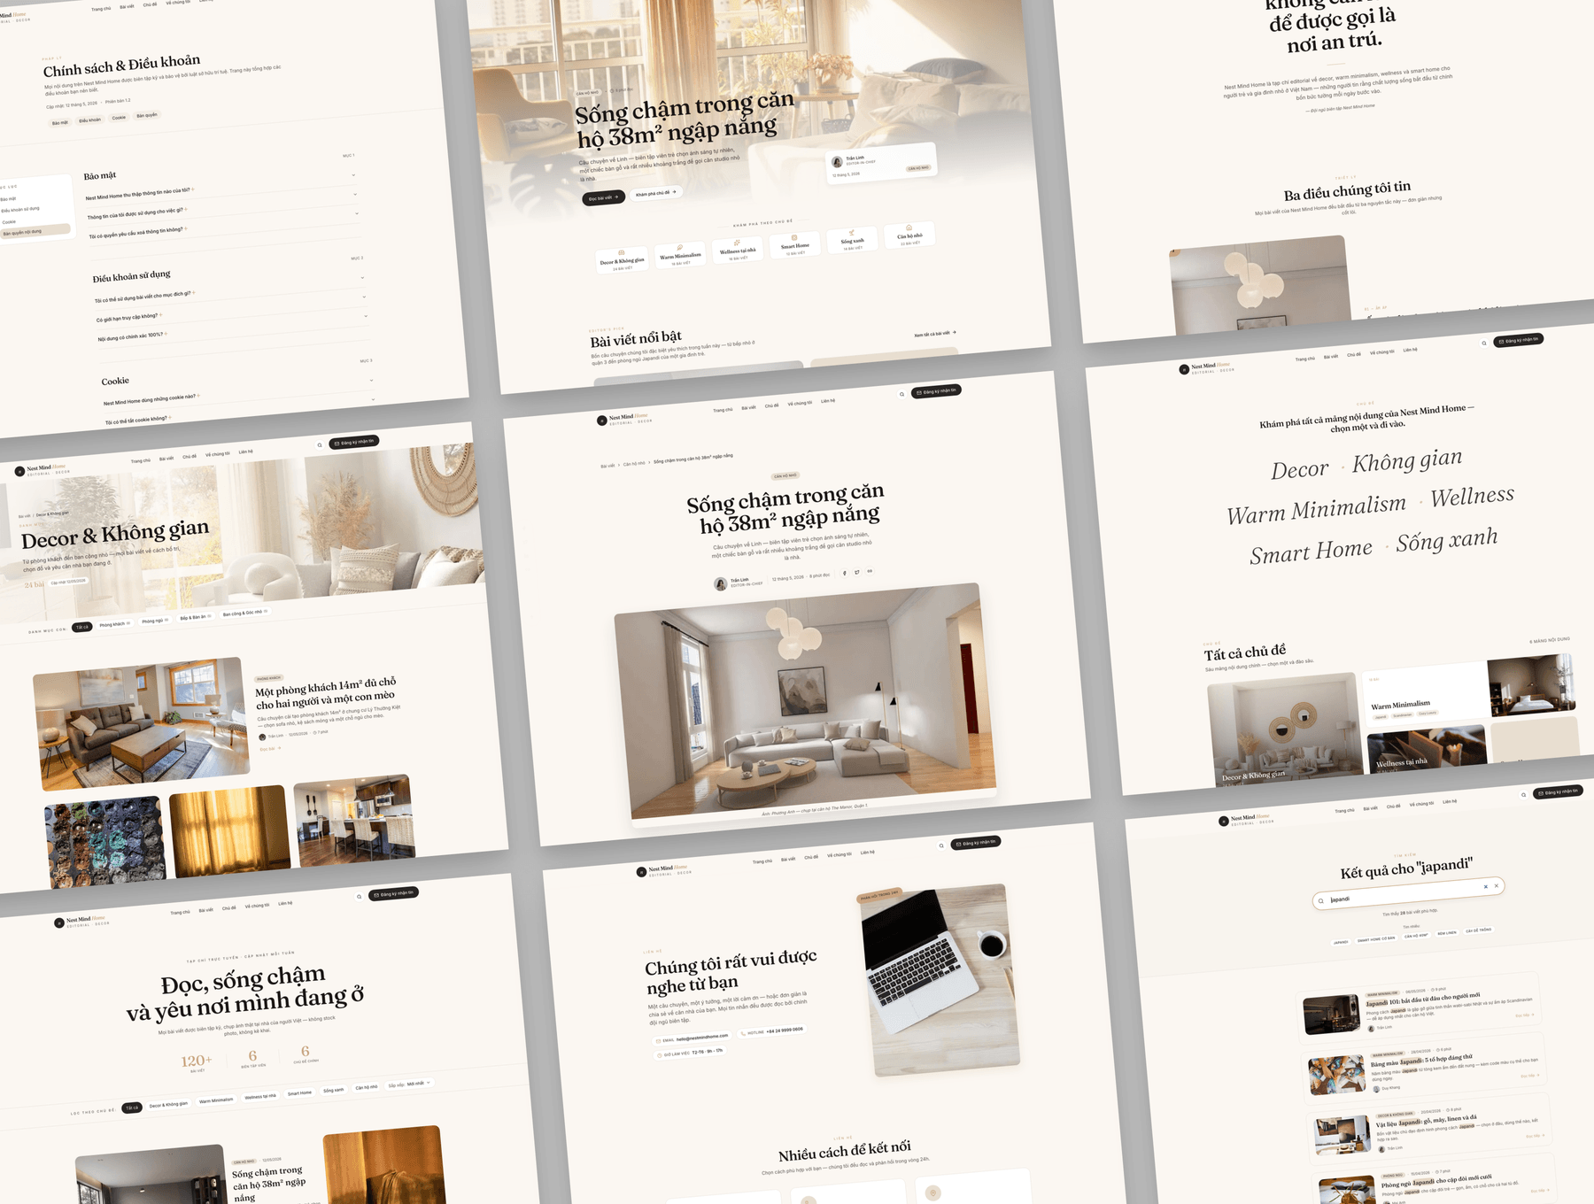1594x1204 pixels.
Task: Click the 'CÂY DỄ TRỒNG' search suggestion chip
Action: coord(1478,930)
